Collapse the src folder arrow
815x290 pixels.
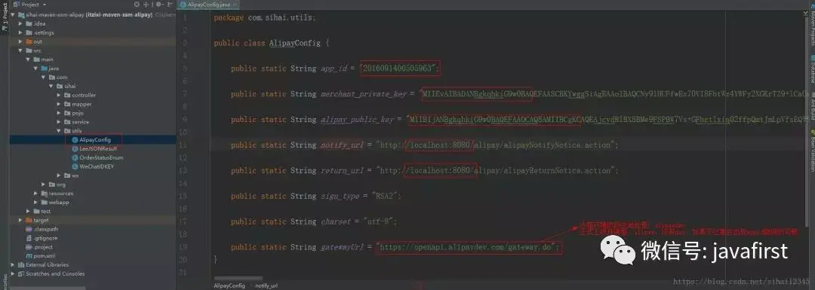(x=21, y=50)
